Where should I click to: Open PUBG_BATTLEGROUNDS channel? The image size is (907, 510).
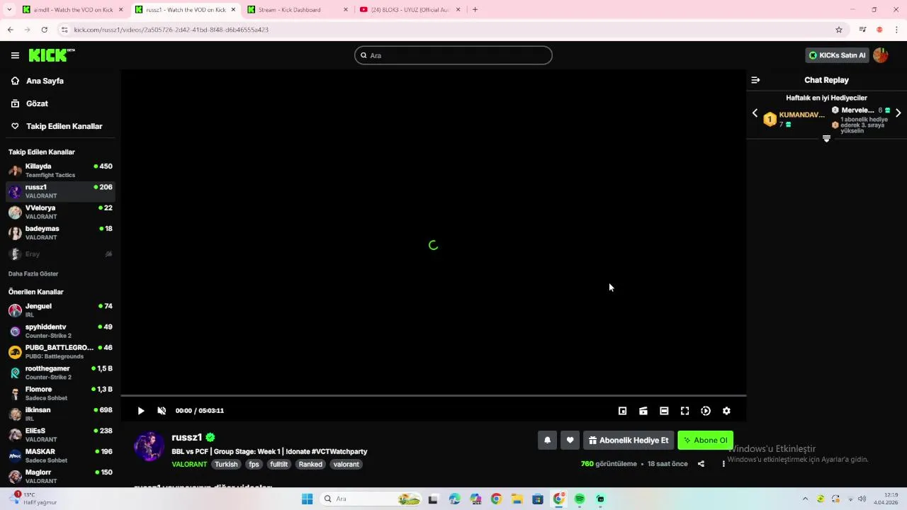[x=60, y=351]
